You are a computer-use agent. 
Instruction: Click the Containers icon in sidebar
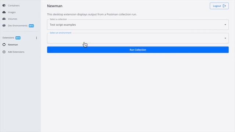4,5
